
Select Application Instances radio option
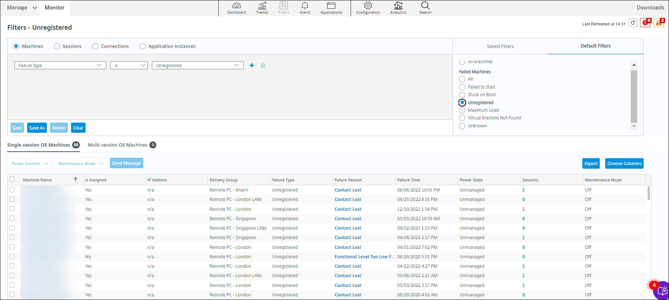coord(143,46)
